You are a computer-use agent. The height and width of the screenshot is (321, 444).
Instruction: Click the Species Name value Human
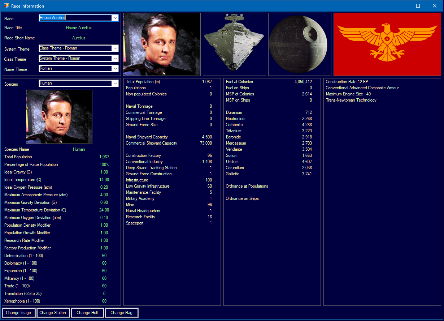[x=79, y=149]
